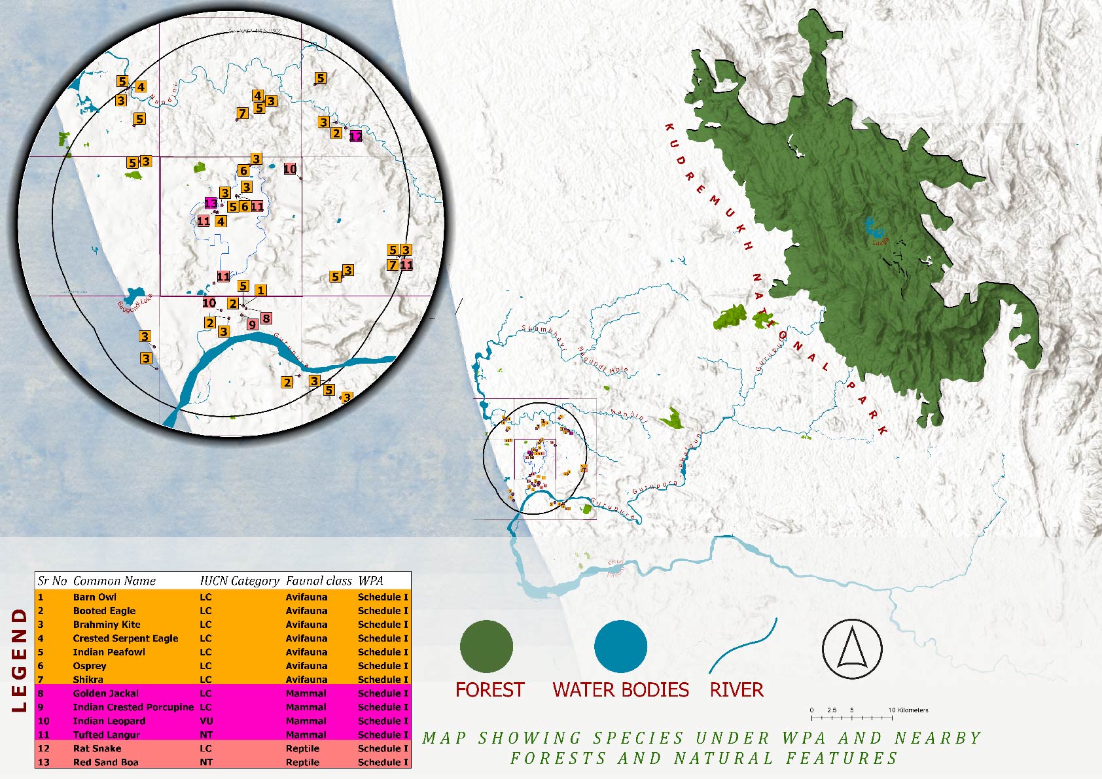Click the 'Faunal class' column header
The height and width of the screenshot is (779, 1102).
(319, 581)
